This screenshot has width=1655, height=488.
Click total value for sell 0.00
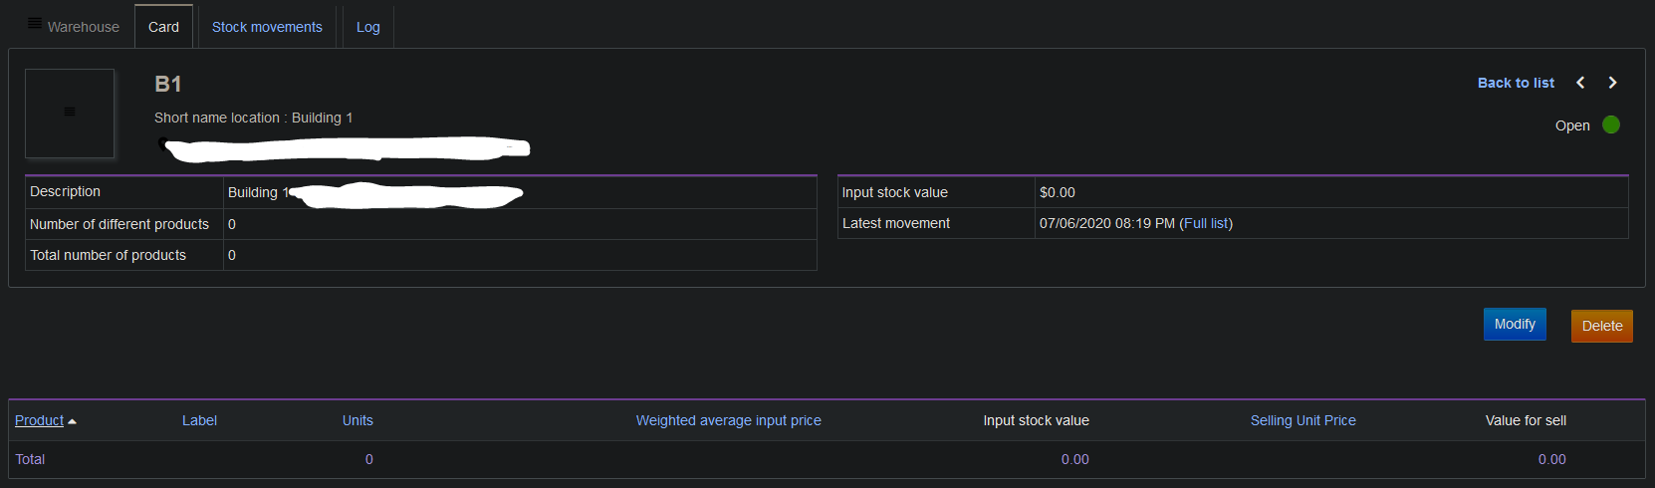[1552, 459]
